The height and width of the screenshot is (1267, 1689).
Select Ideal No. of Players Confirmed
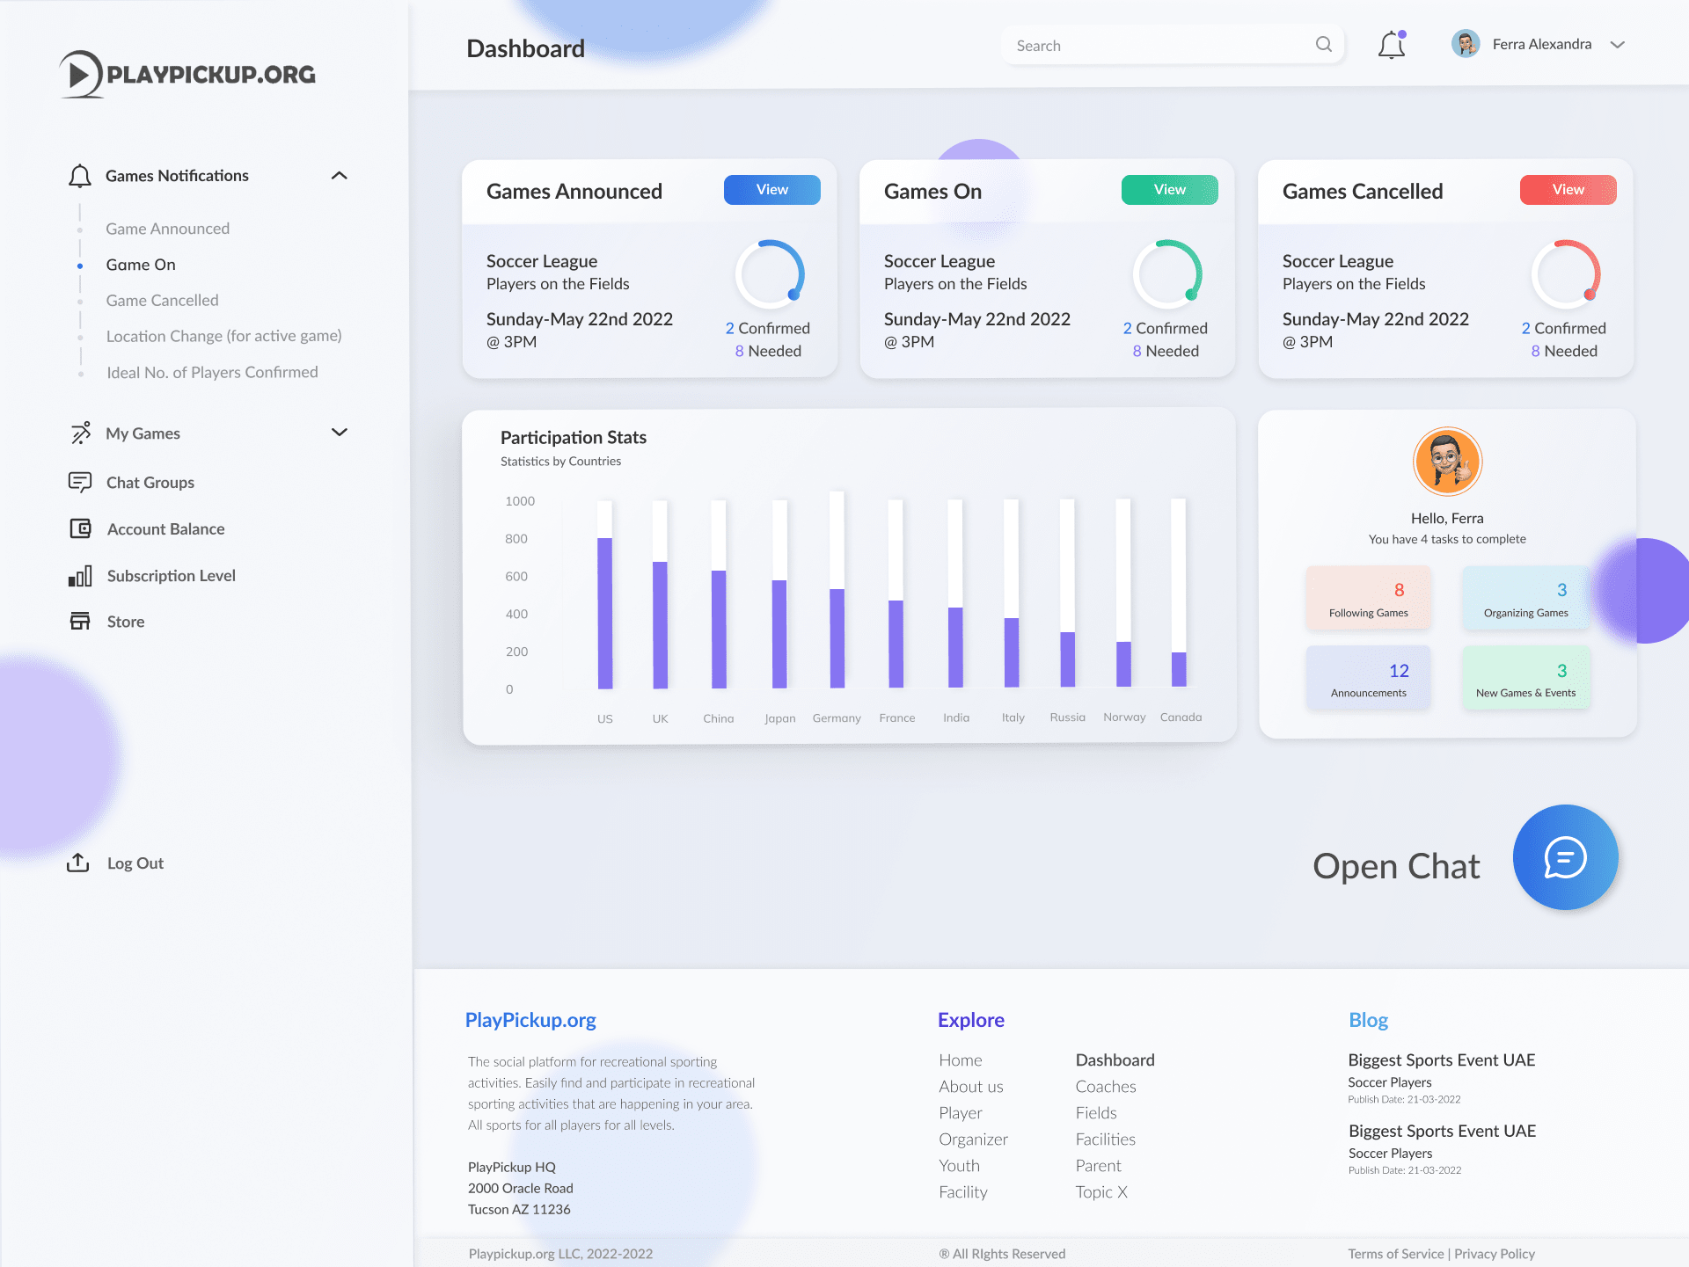(x=212, y=372)
